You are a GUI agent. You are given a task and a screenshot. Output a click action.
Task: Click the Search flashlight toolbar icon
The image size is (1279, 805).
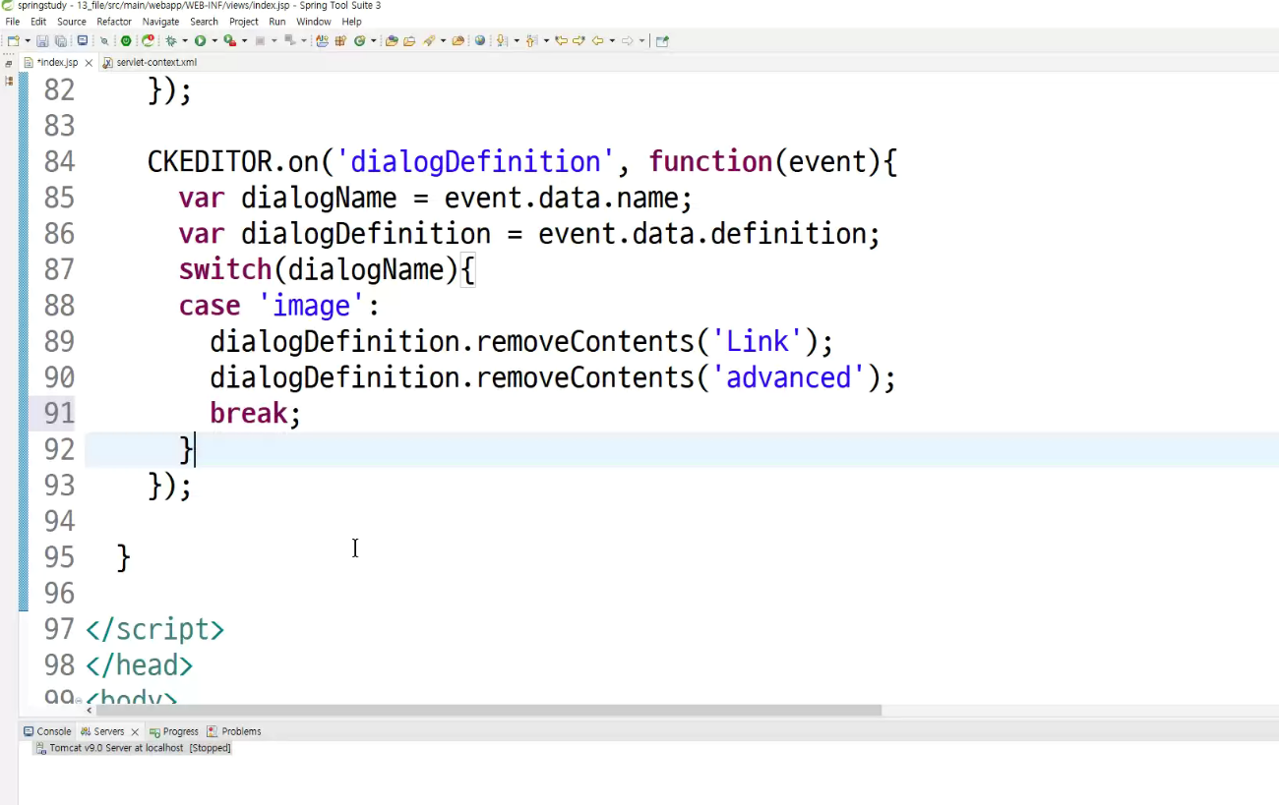coord(429,41)
